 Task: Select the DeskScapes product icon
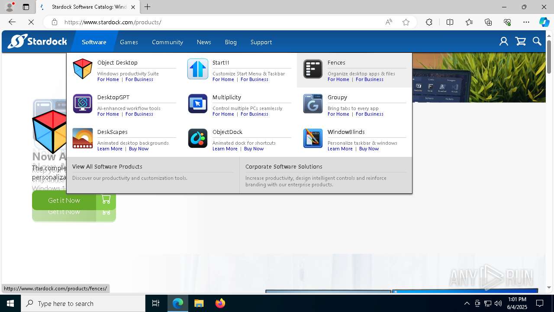click(x=82, y=138)
